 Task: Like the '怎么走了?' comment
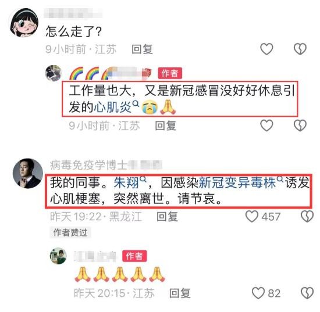(x=266, y=49)
